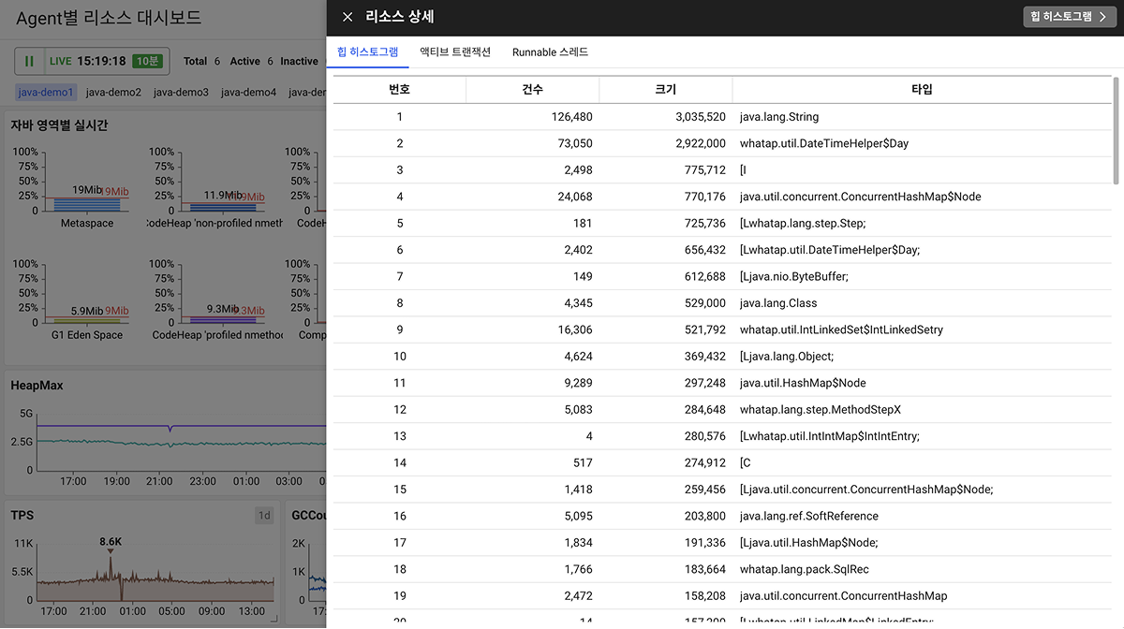Click the count value 24,068
This screenshot has width=1124, height=629.
click(x=575, y=197)
